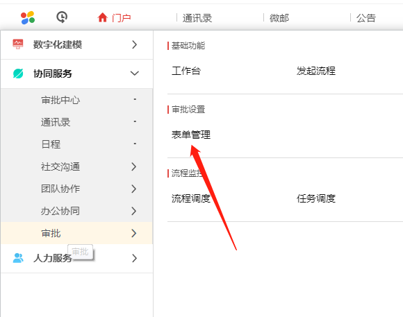This screenshot has height=317, width=403.
Task: Click the blue 人力服务 people icon
Action: 18,258
